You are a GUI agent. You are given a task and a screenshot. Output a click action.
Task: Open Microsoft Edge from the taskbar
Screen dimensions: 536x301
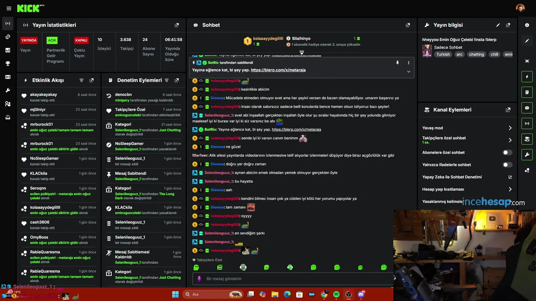tap(287, 294)
